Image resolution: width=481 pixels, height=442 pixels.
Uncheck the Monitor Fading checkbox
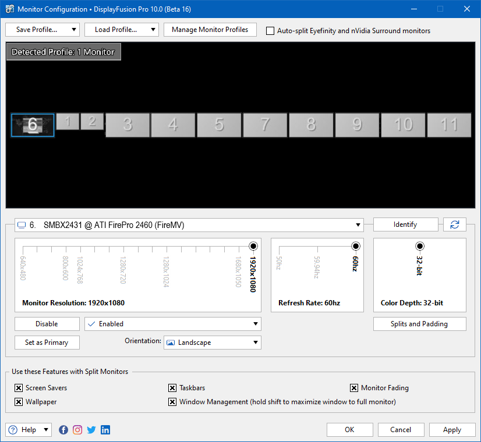pos(354,388)
